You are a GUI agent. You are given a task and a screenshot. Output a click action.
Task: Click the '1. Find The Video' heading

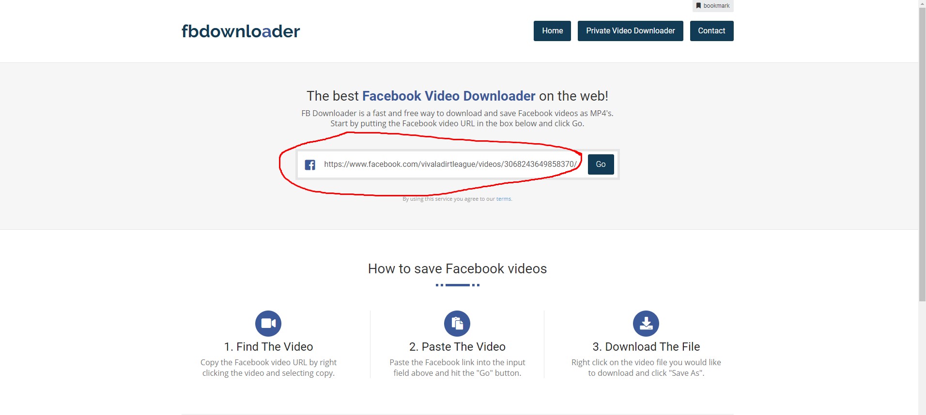tap(268, 347)
